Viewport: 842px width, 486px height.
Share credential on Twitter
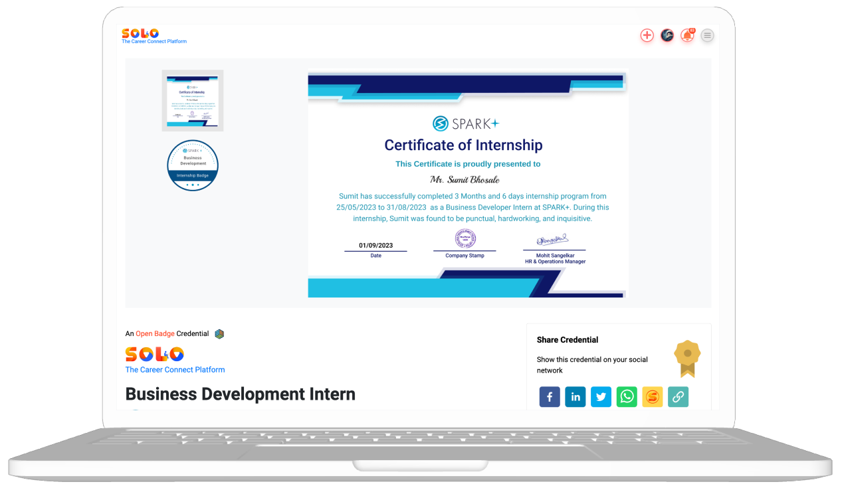601,397
